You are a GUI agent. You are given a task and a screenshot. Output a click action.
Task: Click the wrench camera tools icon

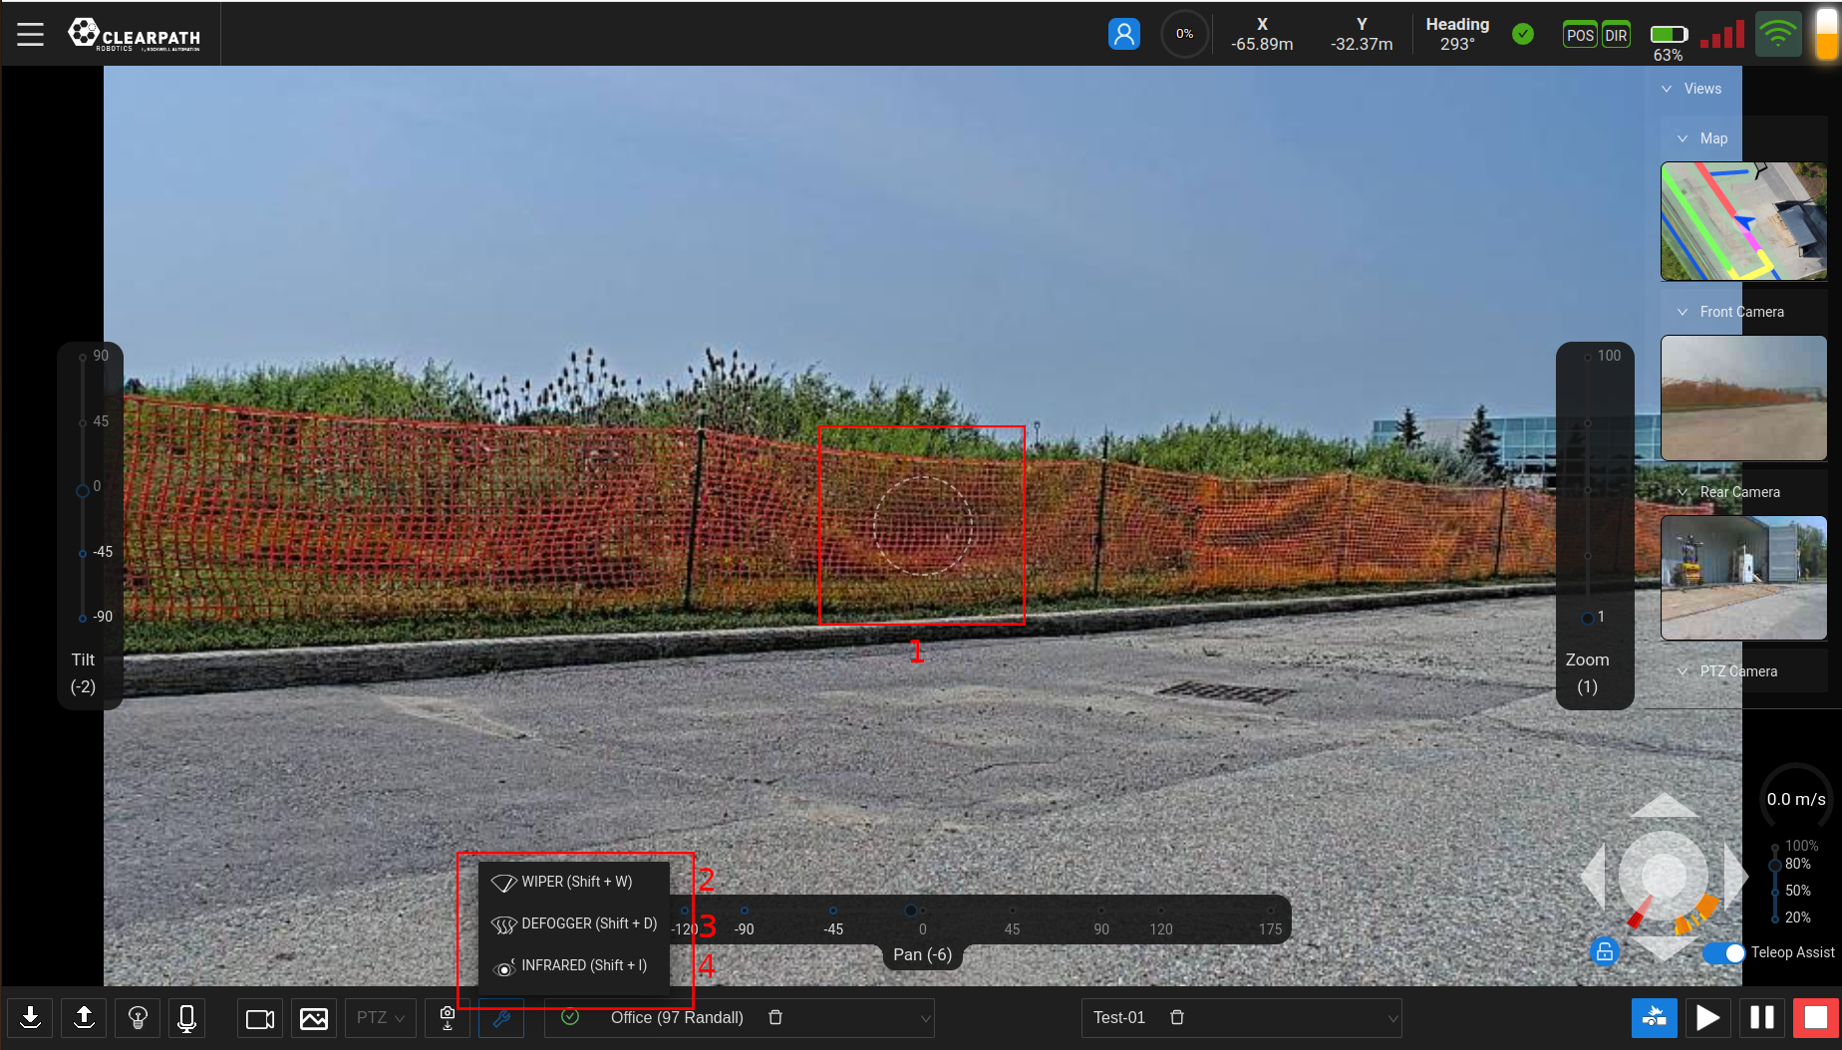501,1018
